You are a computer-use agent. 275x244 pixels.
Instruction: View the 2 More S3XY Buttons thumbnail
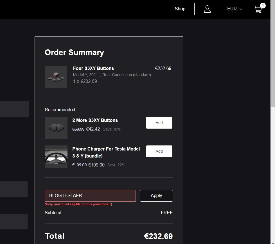(x=56, y=128)
